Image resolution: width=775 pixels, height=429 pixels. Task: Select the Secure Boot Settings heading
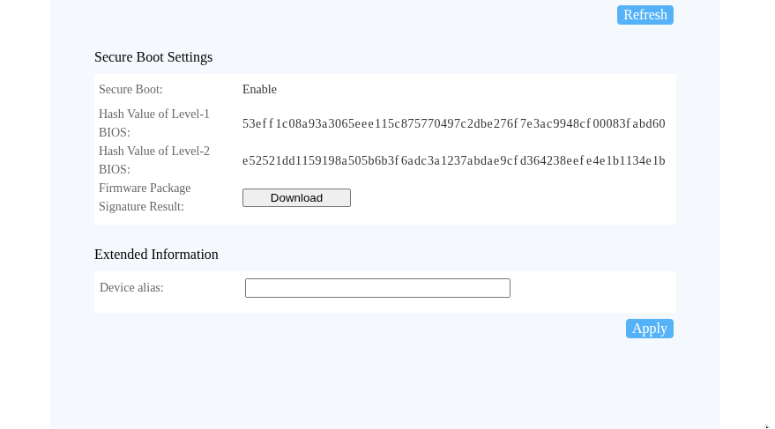coord(153,57)
